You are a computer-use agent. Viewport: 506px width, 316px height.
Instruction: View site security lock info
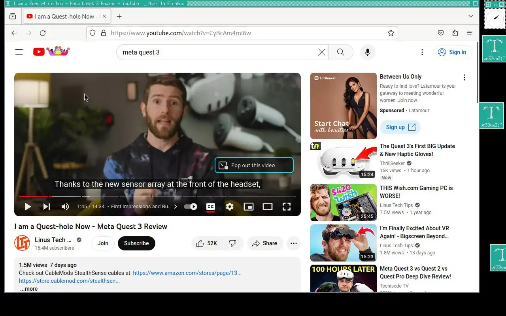click(x=104, y=33)
